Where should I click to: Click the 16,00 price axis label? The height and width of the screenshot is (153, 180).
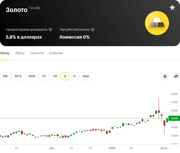click(174, 111)
